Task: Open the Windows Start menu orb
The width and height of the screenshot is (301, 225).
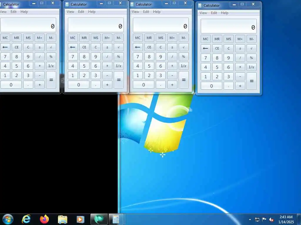Action: click(x=8, y=219)
